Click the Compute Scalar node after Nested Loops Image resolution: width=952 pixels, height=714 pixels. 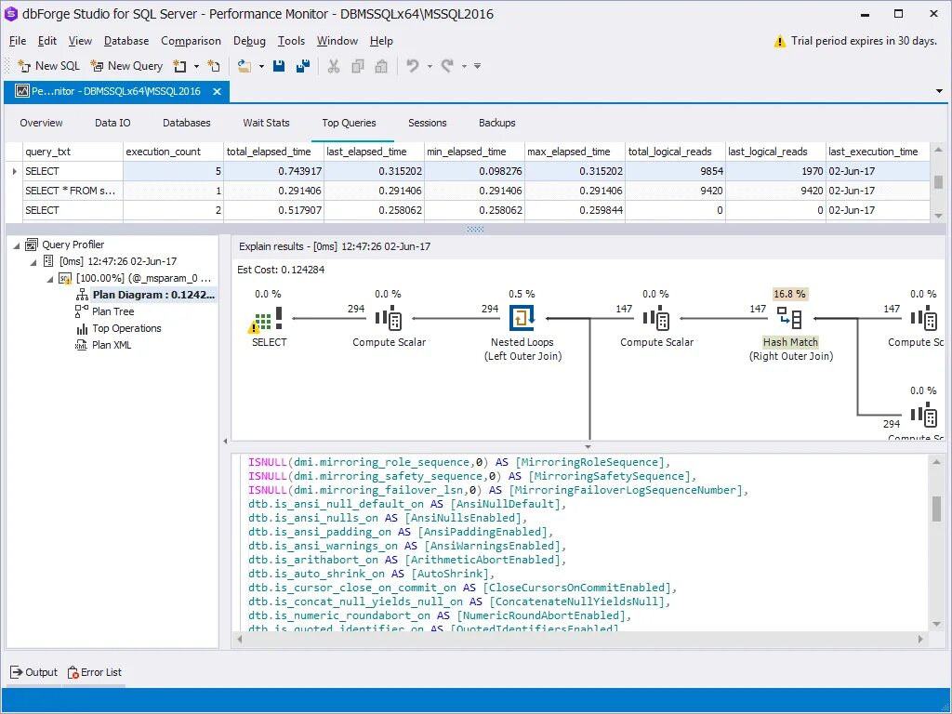(656, 318)
